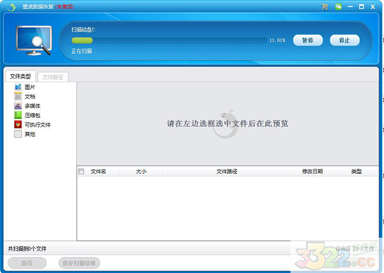Open the 压缩包 tree item label
Screen dimensions: 384x273
point(32,115)
